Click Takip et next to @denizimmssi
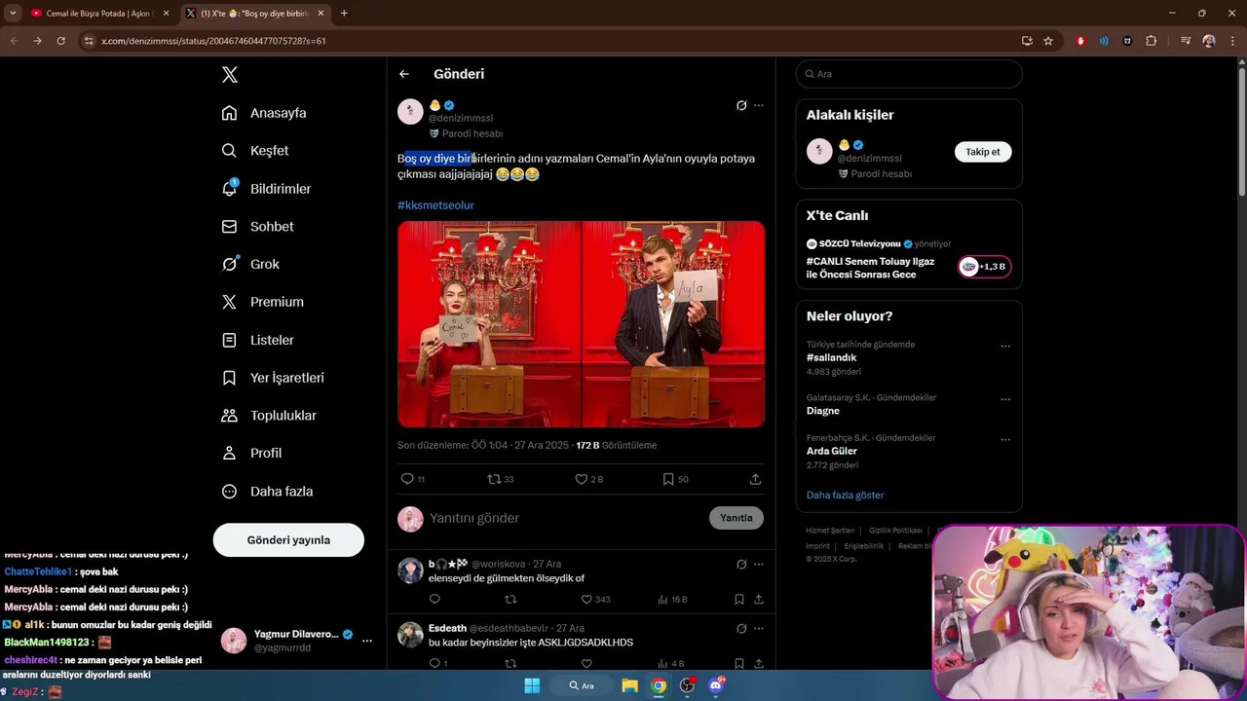The height and width of the screenshot is (701, 1247). click(983, 152)
